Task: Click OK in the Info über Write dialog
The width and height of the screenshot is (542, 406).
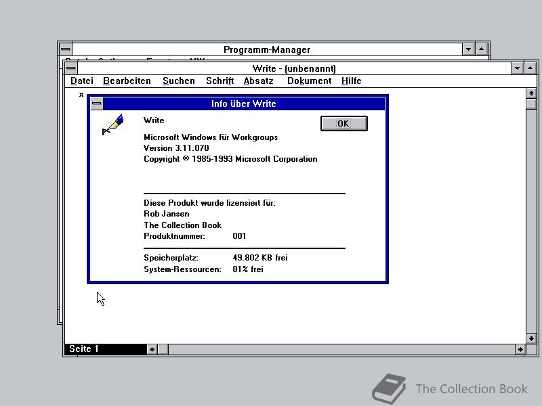Action: pyautogui.click(x=344, y=124)
